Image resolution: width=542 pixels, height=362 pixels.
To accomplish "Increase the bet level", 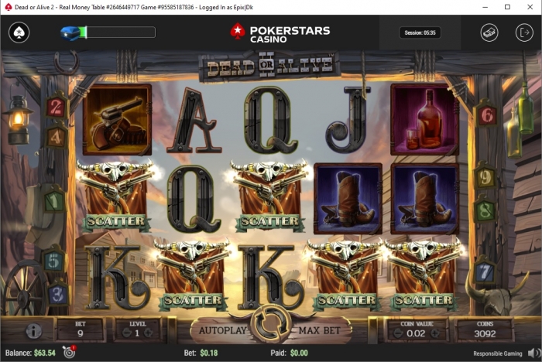I will click(148, 333).
